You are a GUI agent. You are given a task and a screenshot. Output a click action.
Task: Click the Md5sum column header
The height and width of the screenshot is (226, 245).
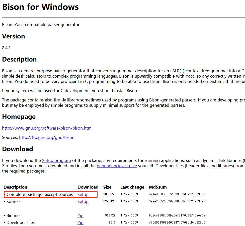tap(158, 187)
